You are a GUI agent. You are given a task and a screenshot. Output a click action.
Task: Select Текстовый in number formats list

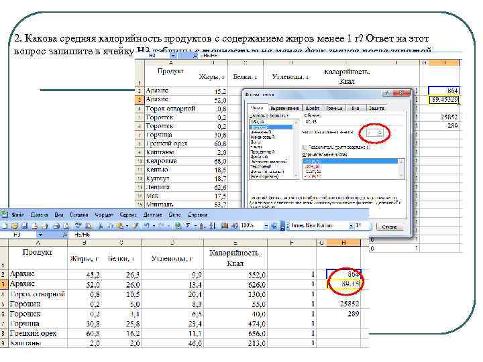[x=260, y=166]
